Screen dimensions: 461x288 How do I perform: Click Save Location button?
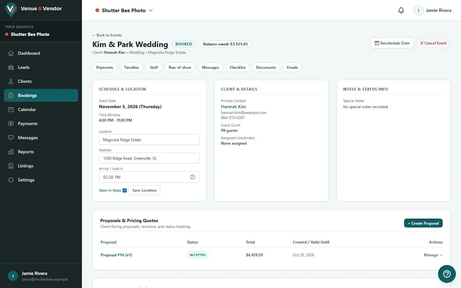coord(144,190)
